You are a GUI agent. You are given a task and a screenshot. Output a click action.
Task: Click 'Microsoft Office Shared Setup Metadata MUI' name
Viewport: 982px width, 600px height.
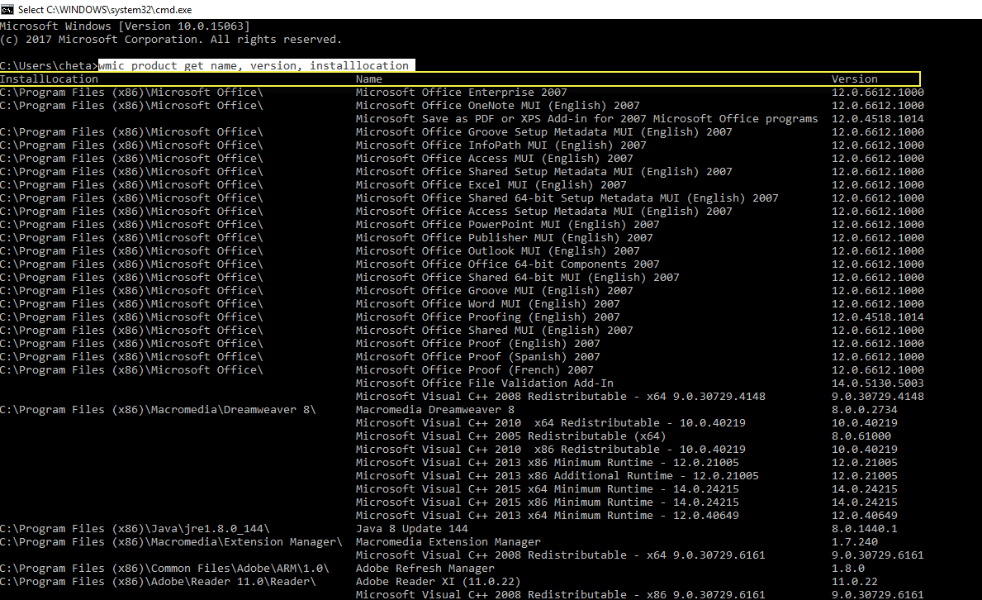543,171
